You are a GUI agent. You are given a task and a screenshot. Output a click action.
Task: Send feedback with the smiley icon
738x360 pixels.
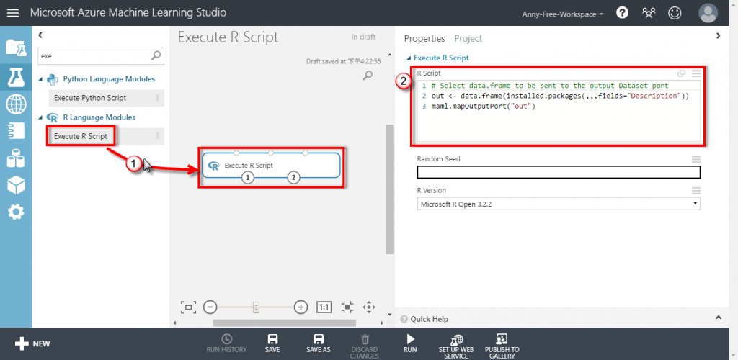pos(675,13)
